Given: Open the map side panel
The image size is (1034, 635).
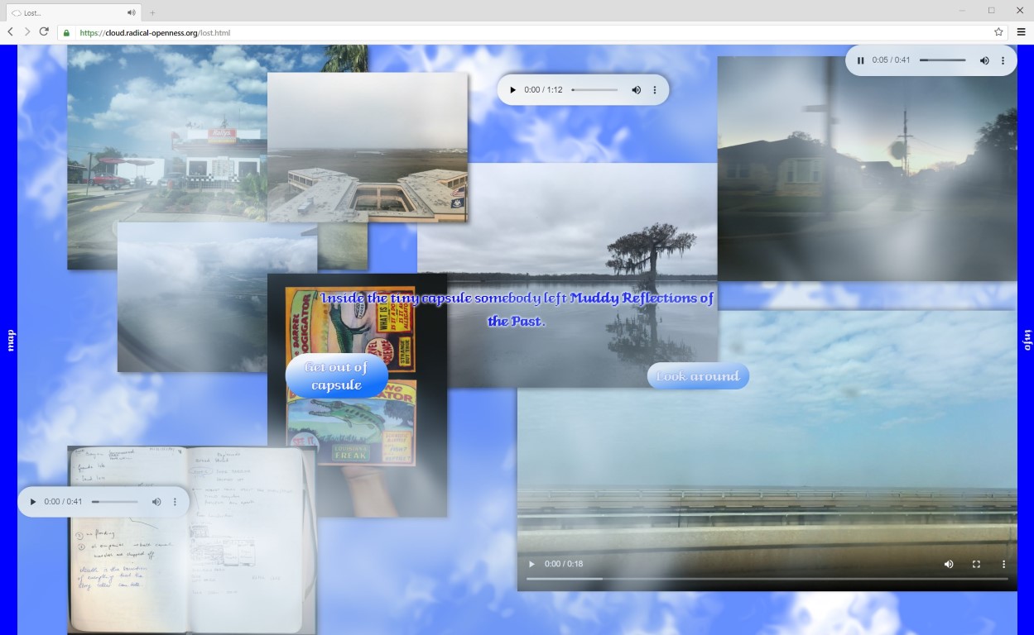Looking at the screenshot, I should 10,340.
